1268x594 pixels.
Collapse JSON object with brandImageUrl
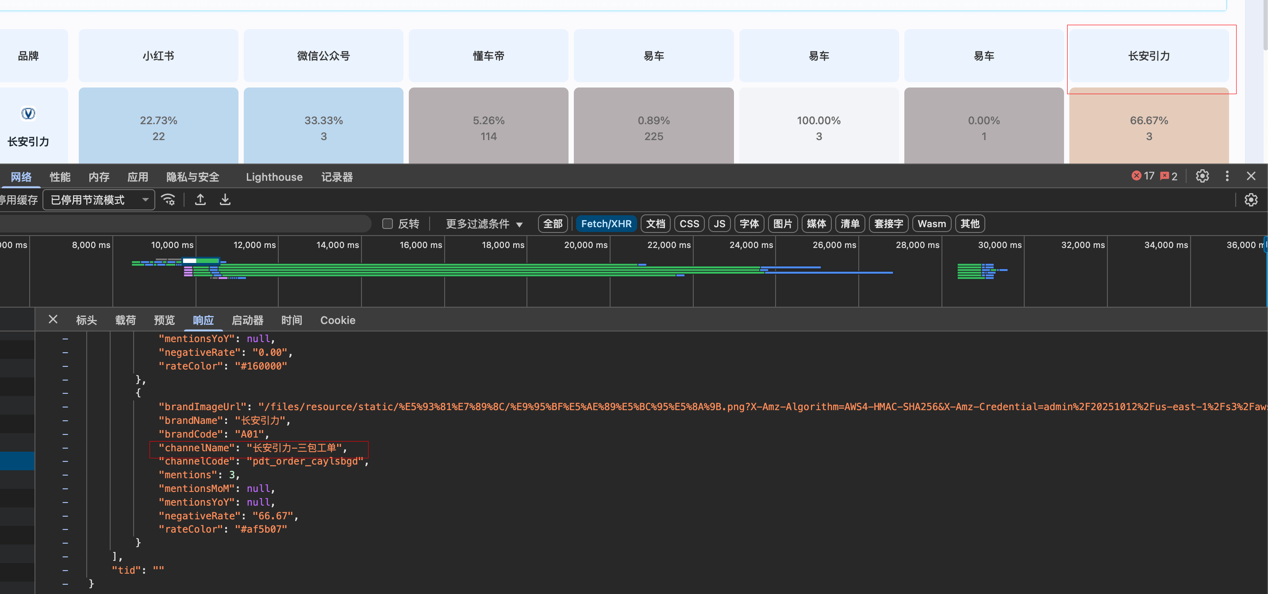[65, 393]
